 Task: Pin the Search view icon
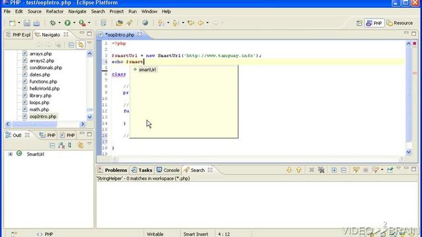(390, 170)
